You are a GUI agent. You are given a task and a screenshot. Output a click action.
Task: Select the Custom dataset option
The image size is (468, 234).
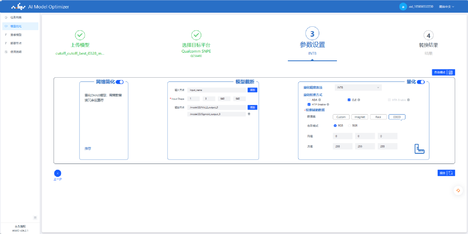pos(341,117)
